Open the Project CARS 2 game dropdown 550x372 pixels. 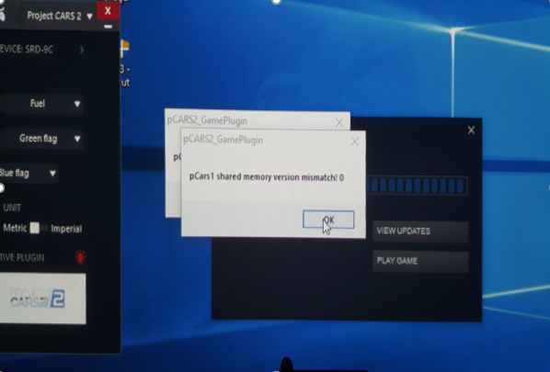pos(60,16)
